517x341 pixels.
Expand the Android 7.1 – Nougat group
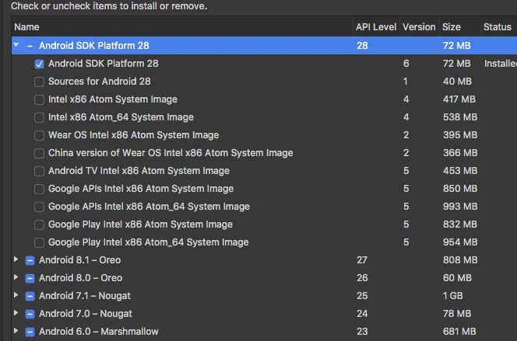(16, 296)
